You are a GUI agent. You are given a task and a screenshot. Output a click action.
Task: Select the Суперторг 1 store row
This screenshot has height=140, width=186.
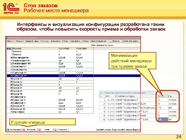pos(50,97)
